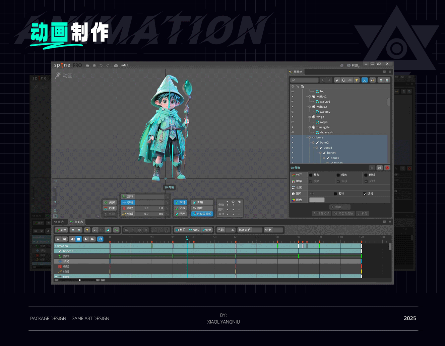This screenshot has height=346, width=445.
Task: Click the yellow funnel filter in dopesheet toolbar
Action: point(87,230)
